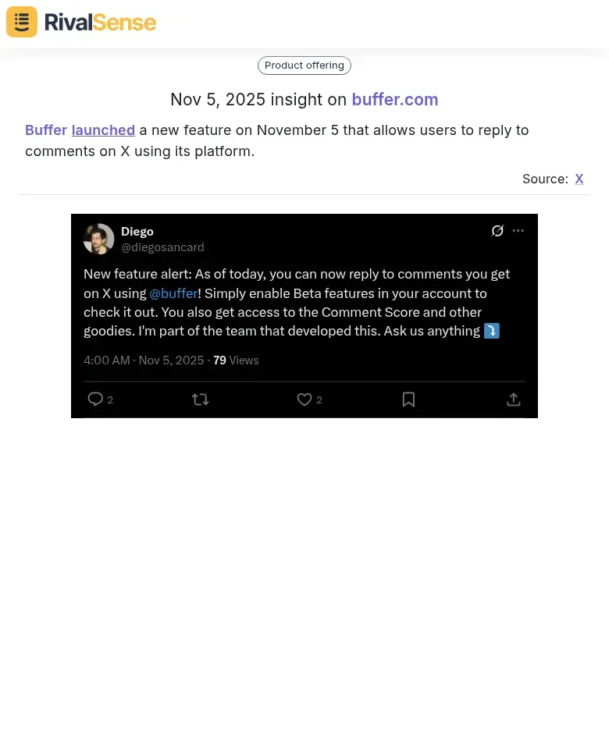The image size is (609, 749).
Task: Click the @diegosancard handle
Action: (x=162, y=247)
